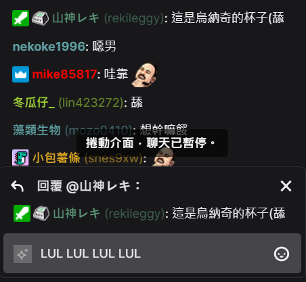Click the green sword moderator badge in top message
306x282 pixels.
[x=20, y=18]
